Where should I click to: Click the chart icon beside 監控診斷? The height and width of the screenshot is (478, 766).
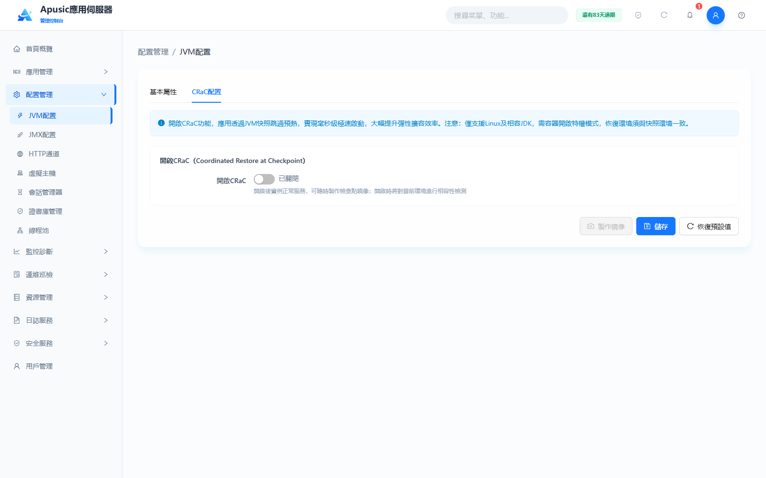(x=17, y=251)
